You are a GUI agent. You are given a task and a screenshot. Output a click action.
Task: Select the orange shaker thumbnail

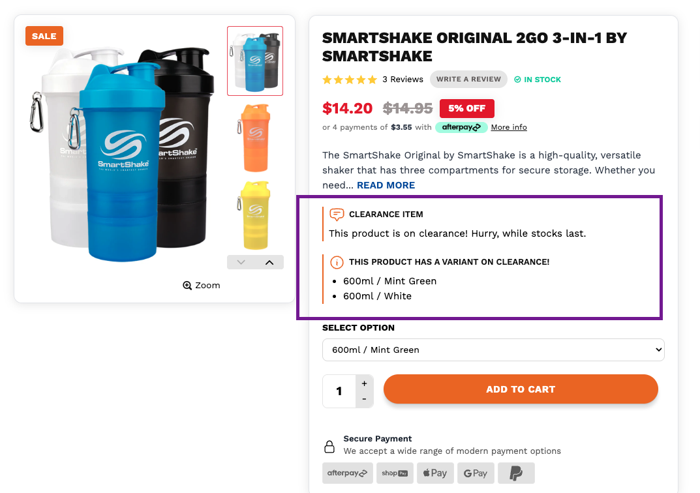tap(255, 137)
